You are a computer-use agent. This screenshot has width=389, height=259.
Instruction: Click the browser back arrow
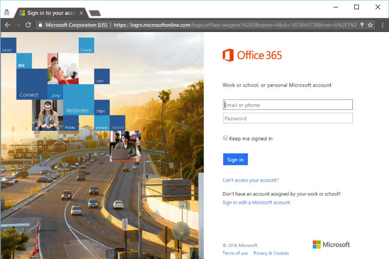[8, 25]
